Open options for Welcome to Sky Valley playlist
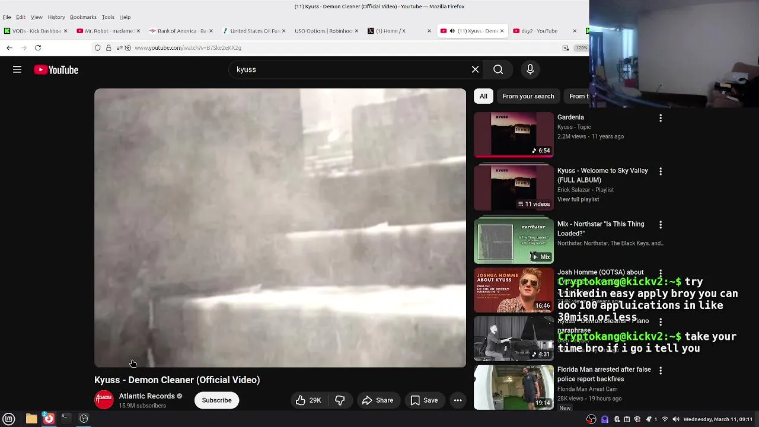Viewport: 759px width, 427px height. click(x=660, y=171)
